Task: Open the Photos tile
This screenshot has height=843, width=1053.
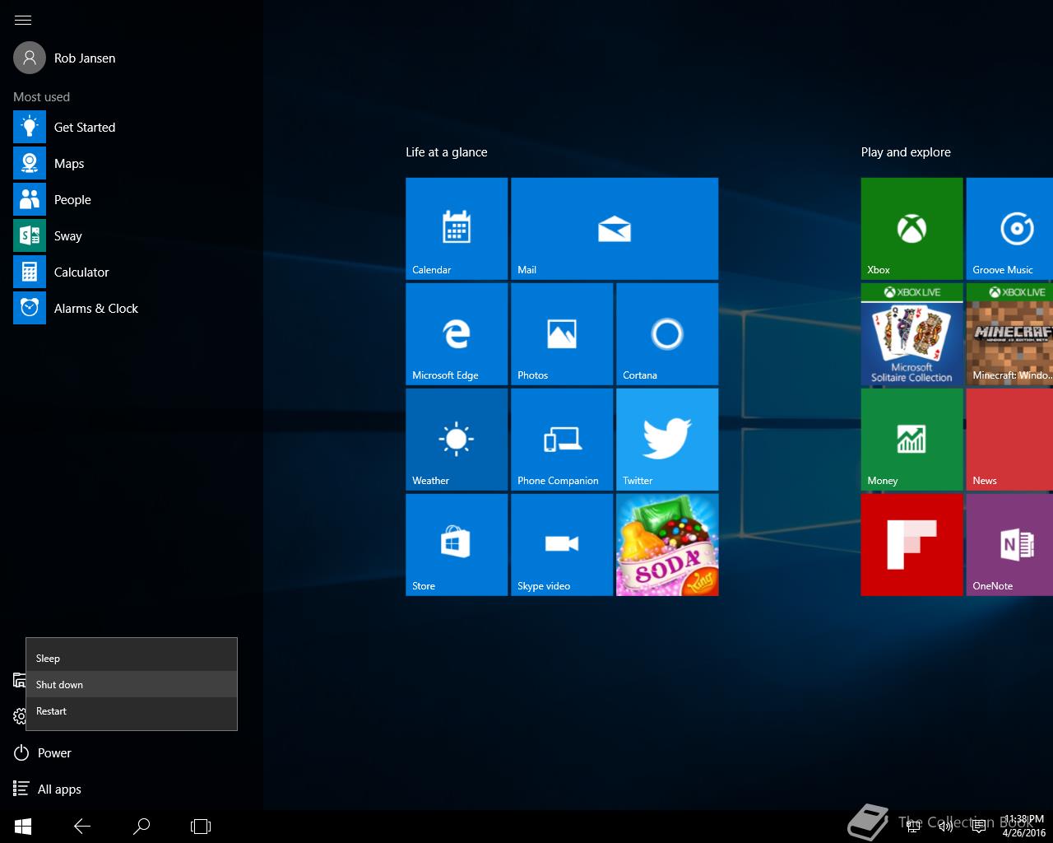Action: [562, 334]
